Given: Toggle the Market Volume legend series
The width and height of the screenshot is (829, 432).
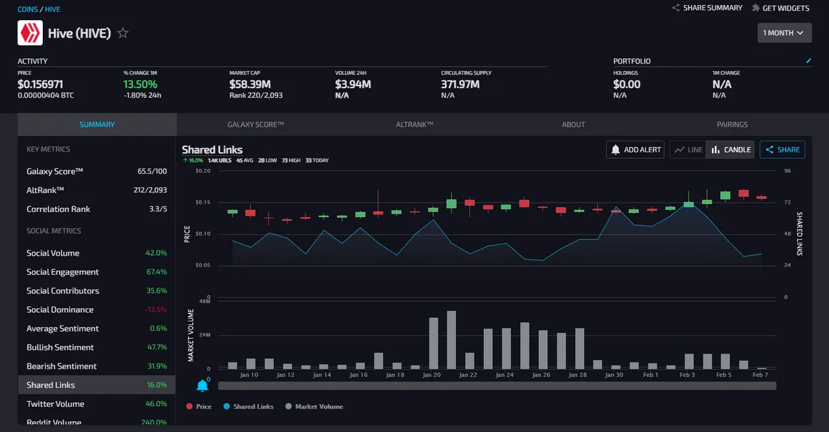Looking at the screenshot, I should pyautogui.click(x=314, y=407).
